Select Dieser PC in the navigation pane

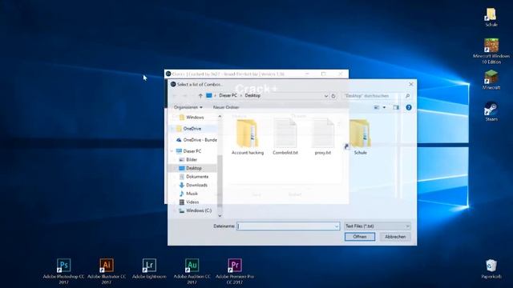click(x=192, y=151)
